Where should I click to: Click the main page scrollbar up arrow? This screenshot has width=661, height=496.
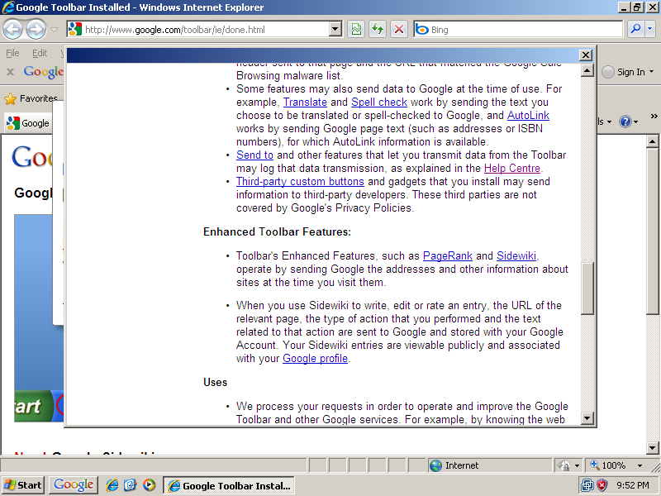pyautogui.click(x=652, y=141)
